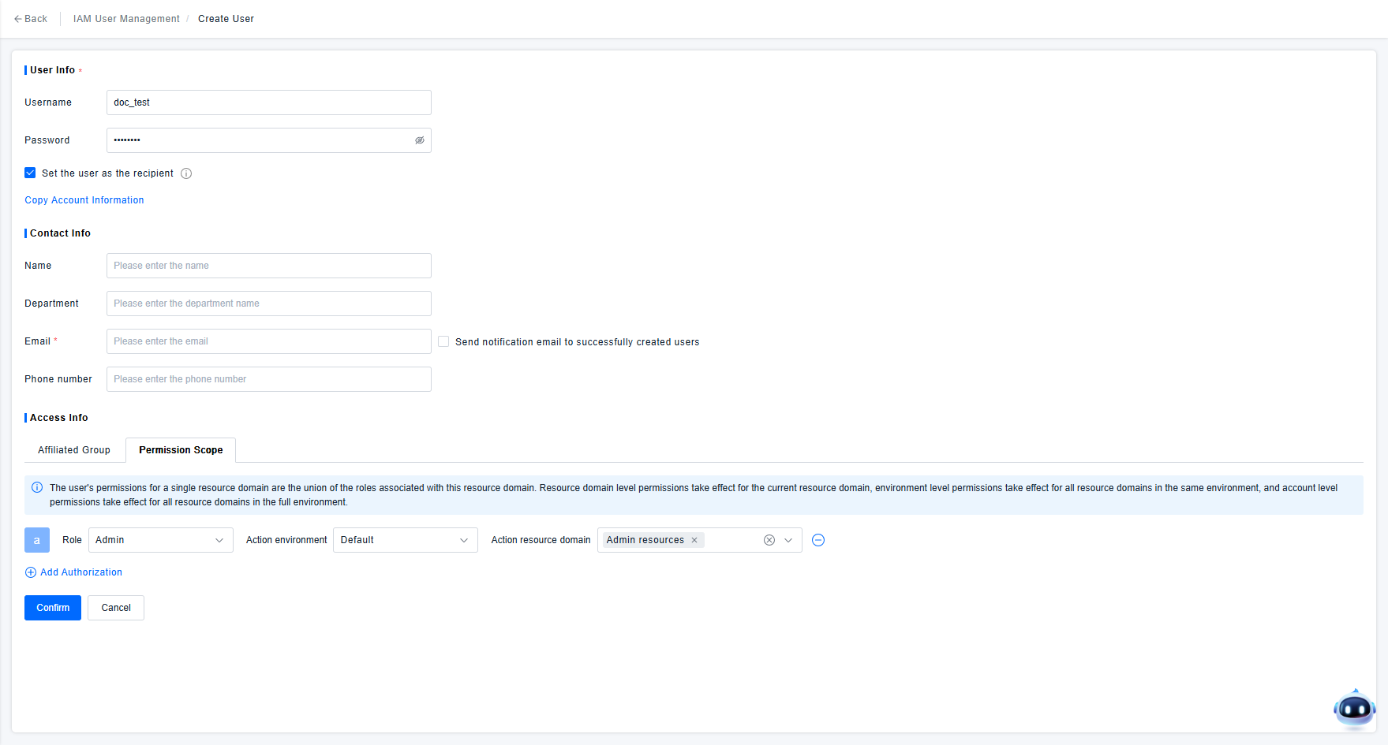Switch to the Affiliated Group tab
This screenshot has width=1388, height=745.
coord(74,450)
